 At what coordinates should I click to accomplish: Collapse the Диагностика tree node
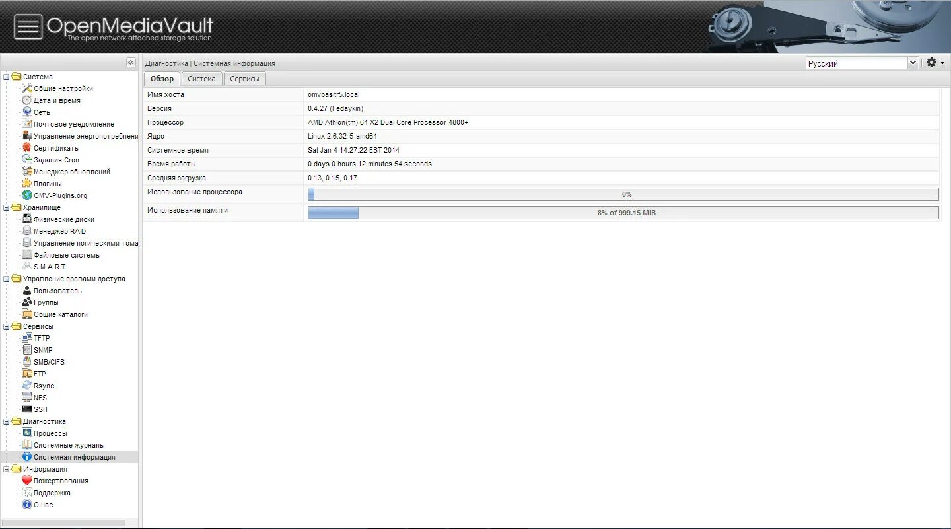(x=6, y=421)
